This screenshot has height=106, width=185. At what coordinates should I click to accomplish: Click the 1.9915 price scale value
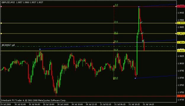tap(181, 13)
